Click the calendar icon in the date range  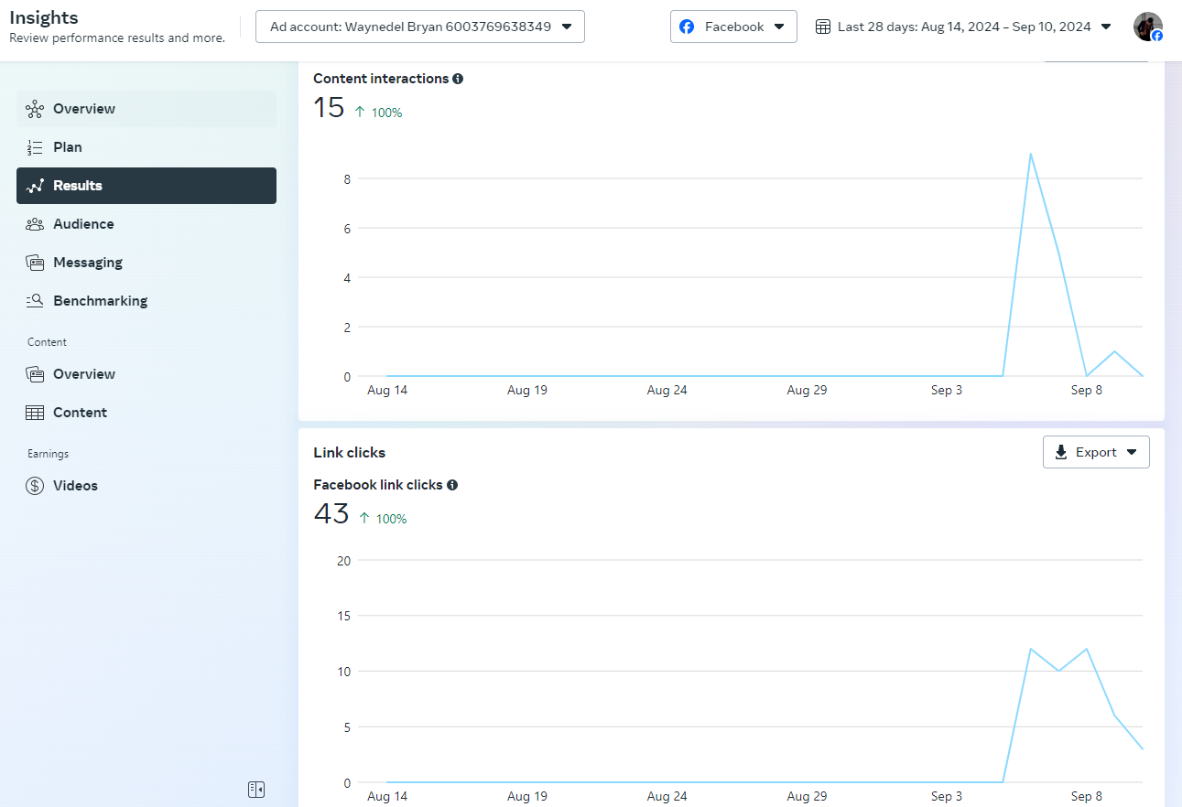pyautogui.click(x=823, y=27)
